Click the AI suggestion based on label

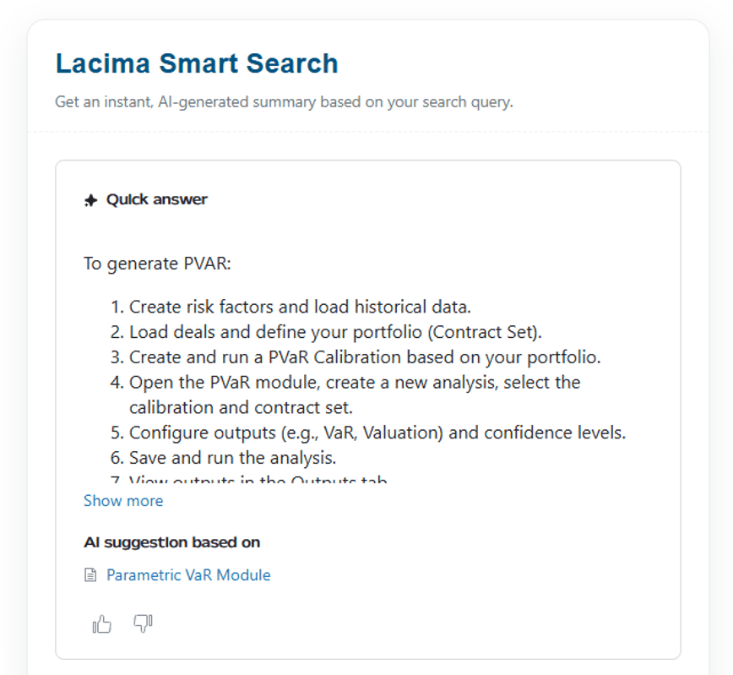[171, 542]
